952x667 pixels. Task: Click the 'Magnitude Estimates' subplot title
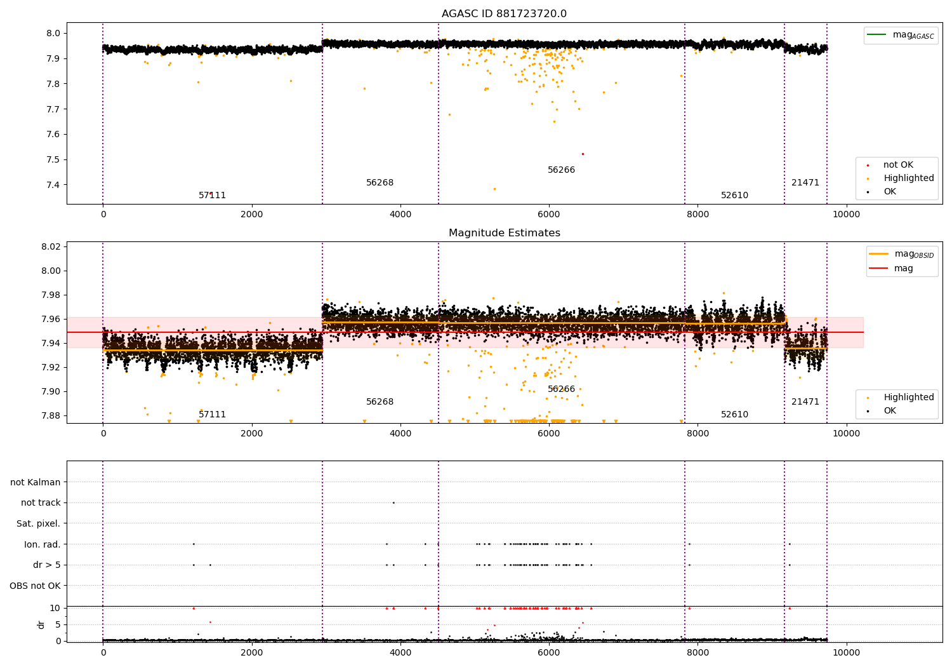tap(504, 233)
